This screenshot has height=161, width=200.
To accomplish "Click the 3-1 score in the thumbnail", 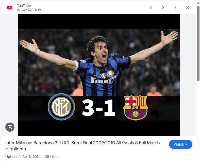I will tap(98, 108).
